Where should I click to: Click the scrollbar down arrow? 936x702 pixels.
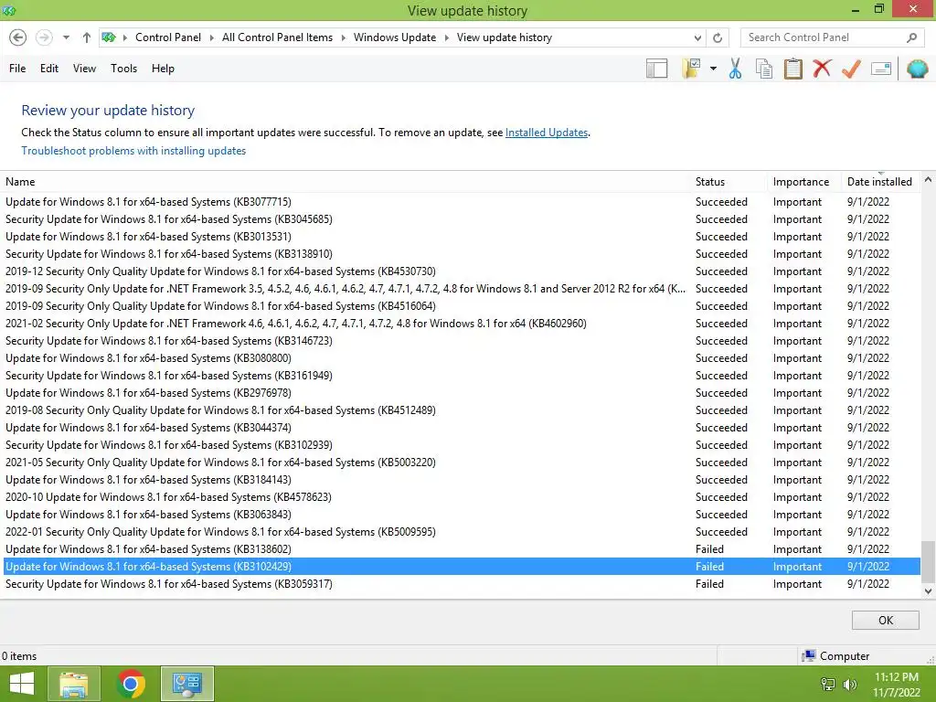click(928, 591)
